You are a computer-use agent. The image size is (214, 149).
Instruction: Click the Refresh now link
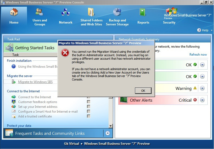198,55
